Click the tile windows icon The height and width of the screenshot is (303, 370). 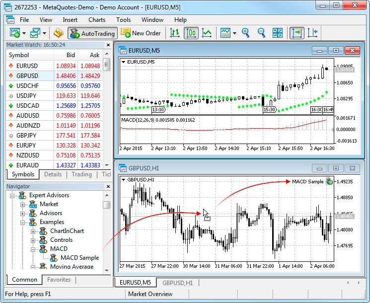point(278,33)
